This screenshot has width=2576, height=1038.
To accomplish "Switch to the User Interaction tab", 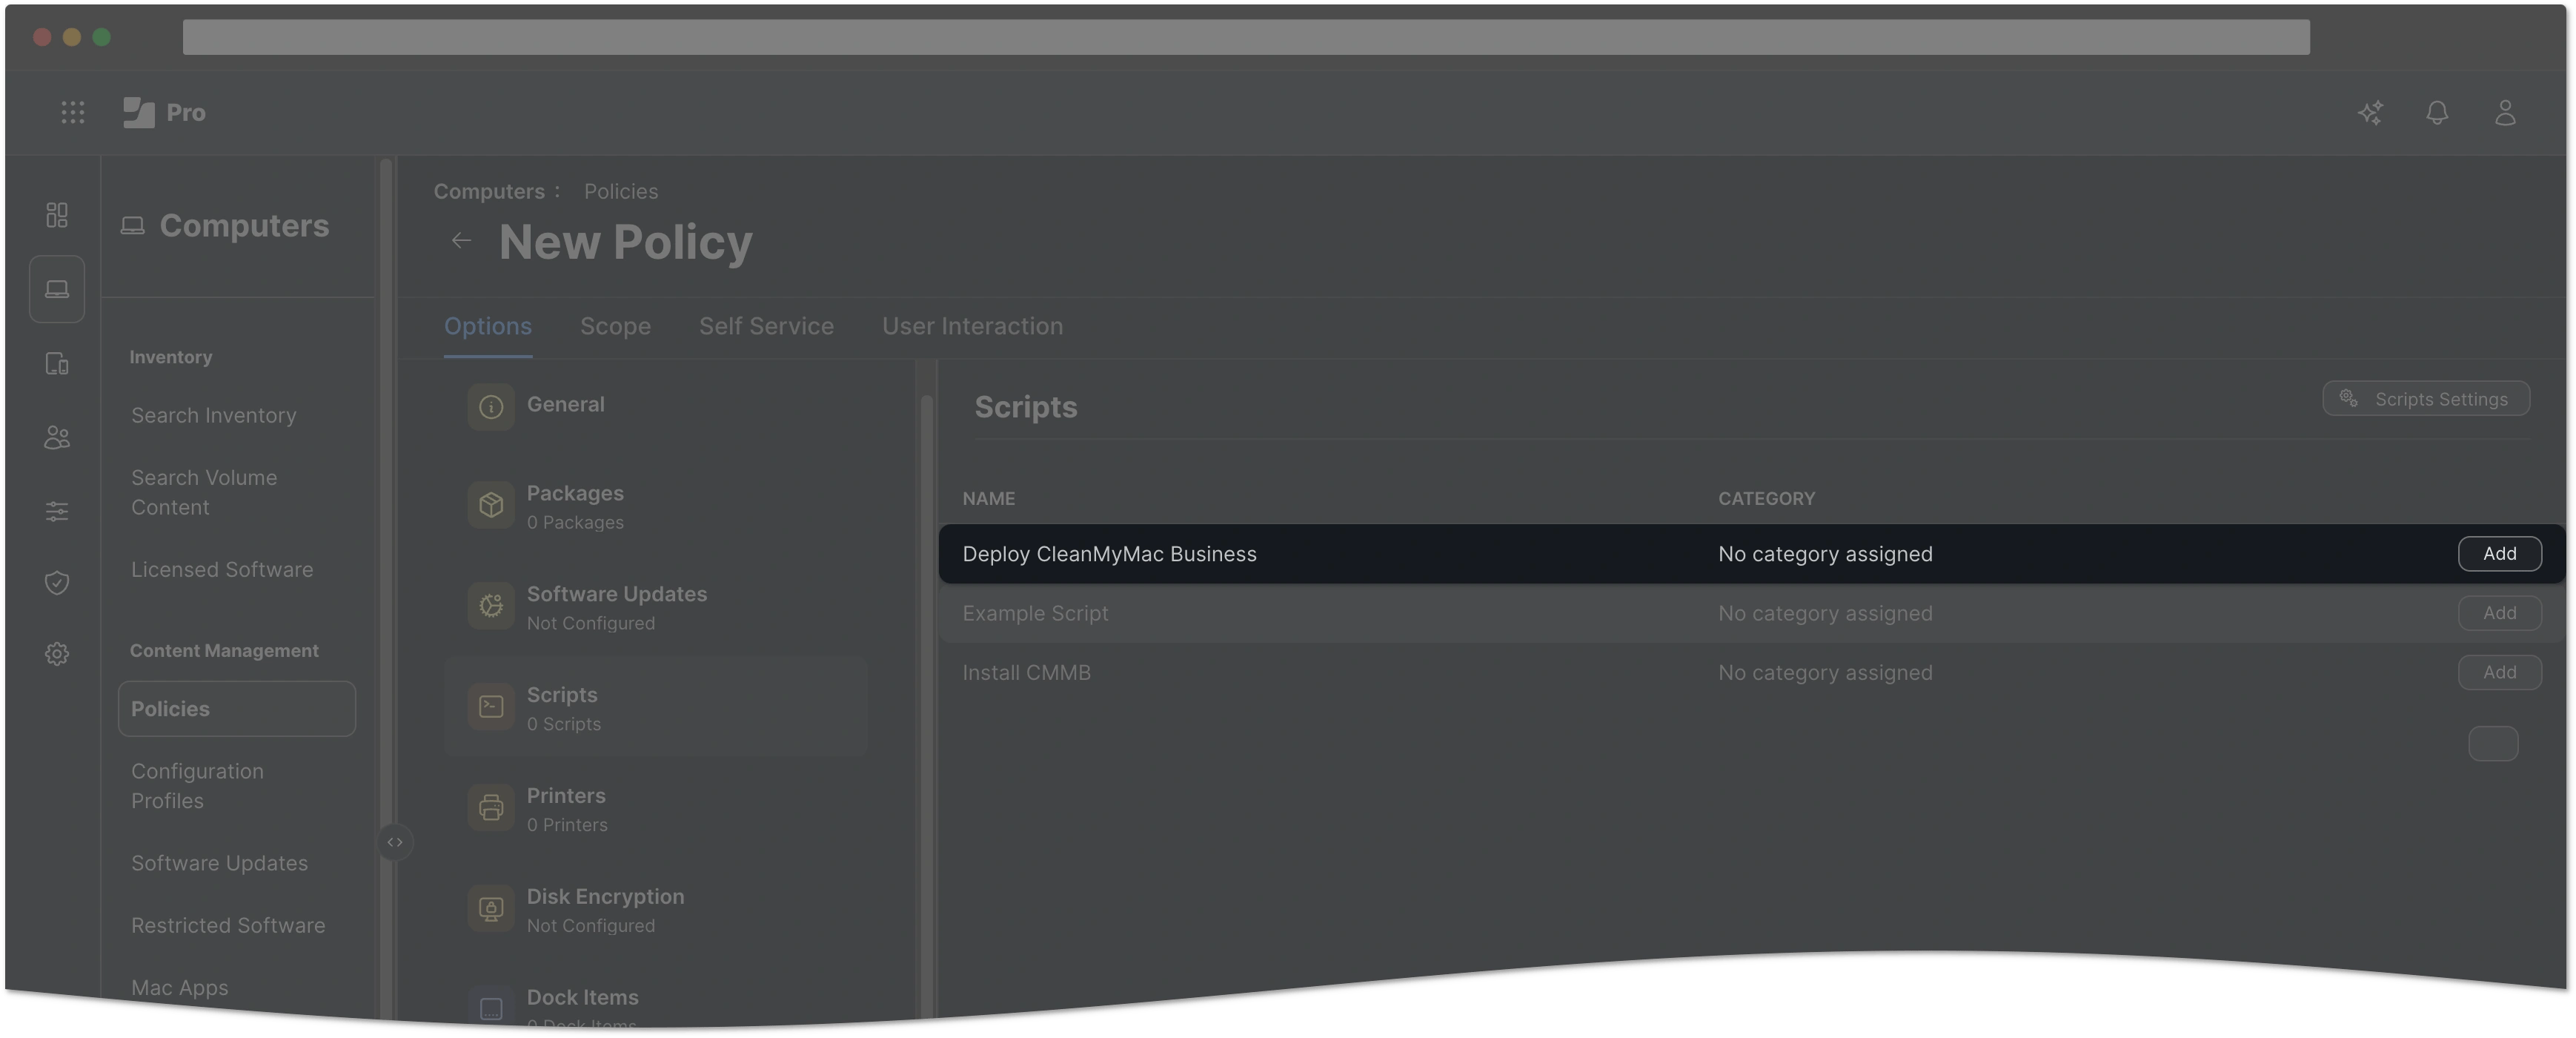I will (972, 326).
